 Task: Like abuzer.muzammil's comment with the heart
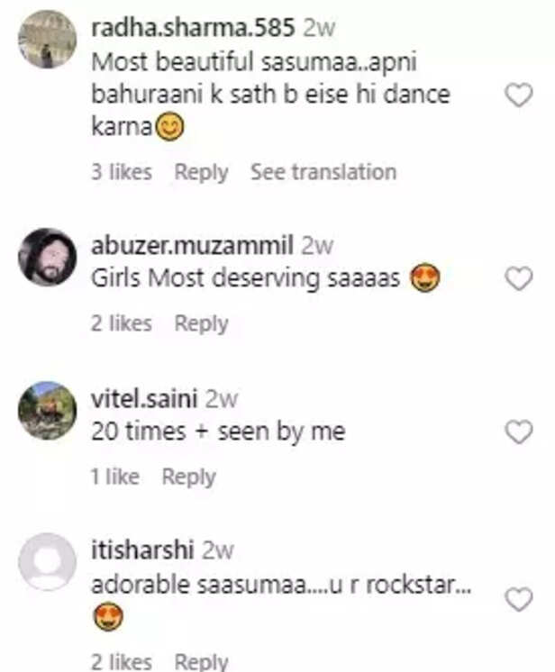point(518,279)
